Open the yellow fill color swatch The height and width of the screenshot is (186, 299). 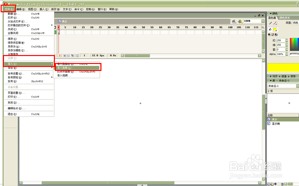[x=275, y=30]
